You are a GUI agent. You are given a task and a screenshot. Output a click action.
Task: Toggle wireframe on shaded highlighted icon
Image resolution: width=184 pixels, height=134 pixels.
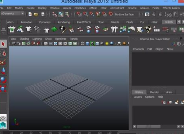coord(92,43)
